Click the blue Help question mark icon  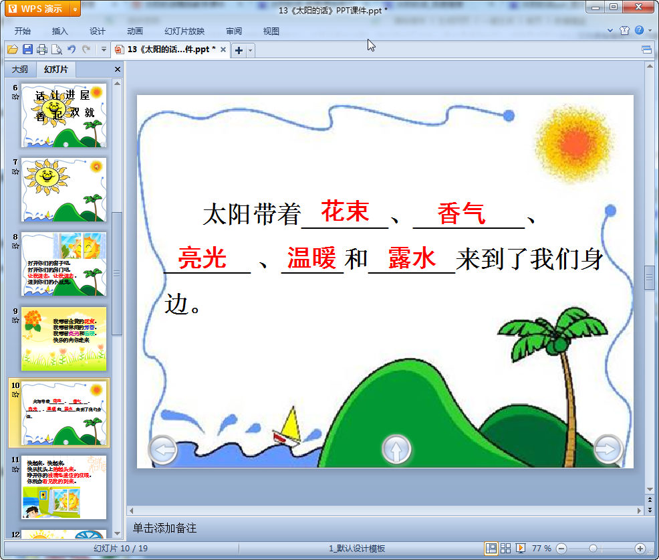[x=639, y=31]
